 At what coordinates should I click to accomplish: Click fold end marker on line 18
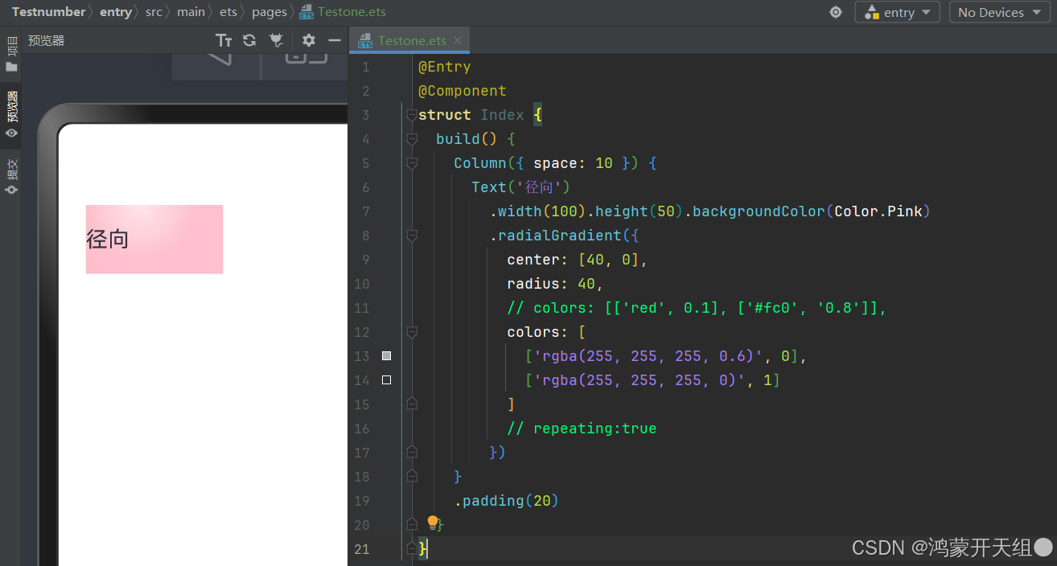click(x=412, y=476)
